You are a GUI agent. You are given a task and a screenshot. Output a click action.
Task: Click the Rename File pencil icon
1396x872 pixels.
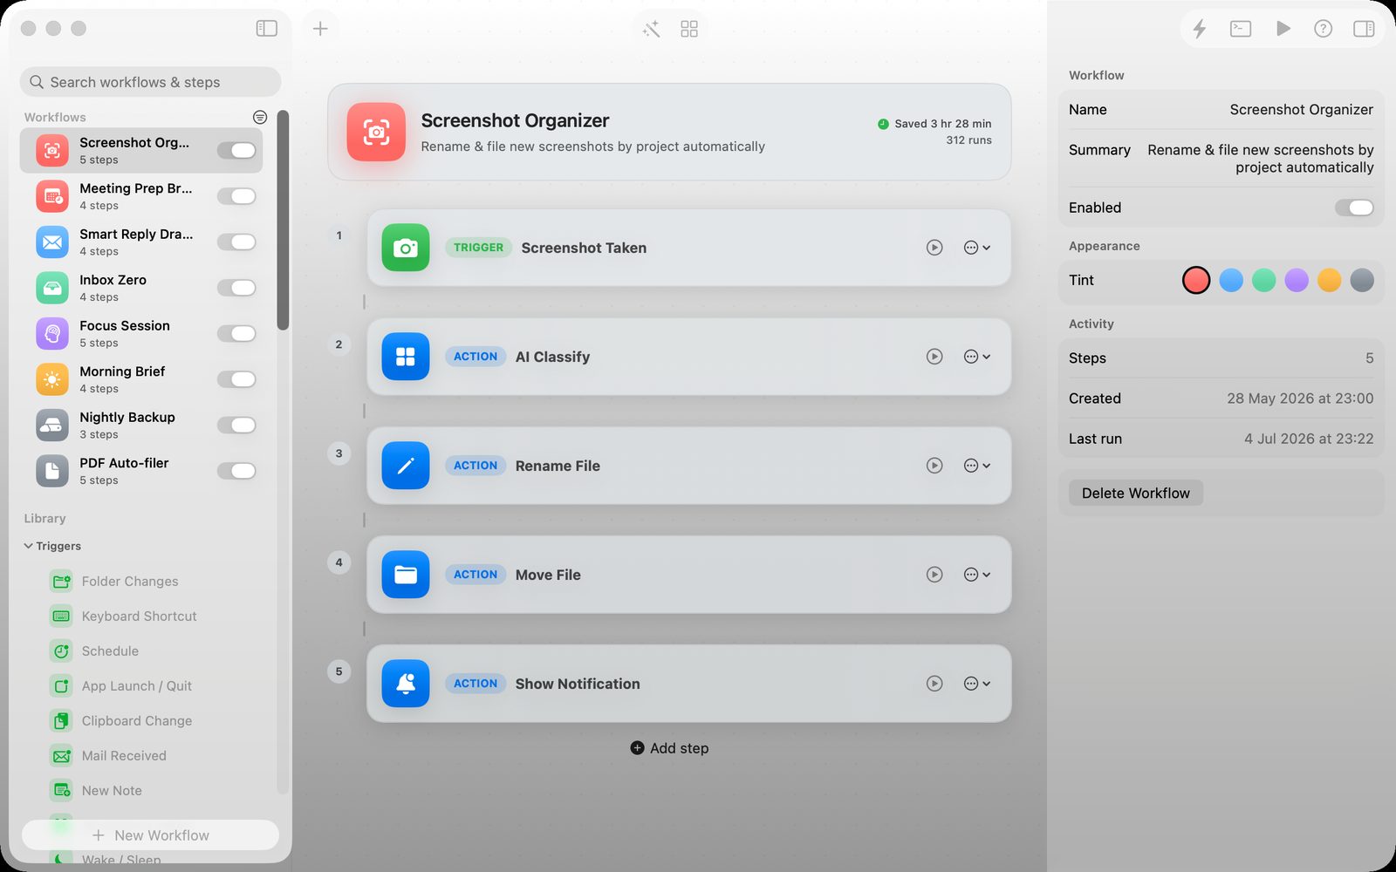(x=406, y=466)
